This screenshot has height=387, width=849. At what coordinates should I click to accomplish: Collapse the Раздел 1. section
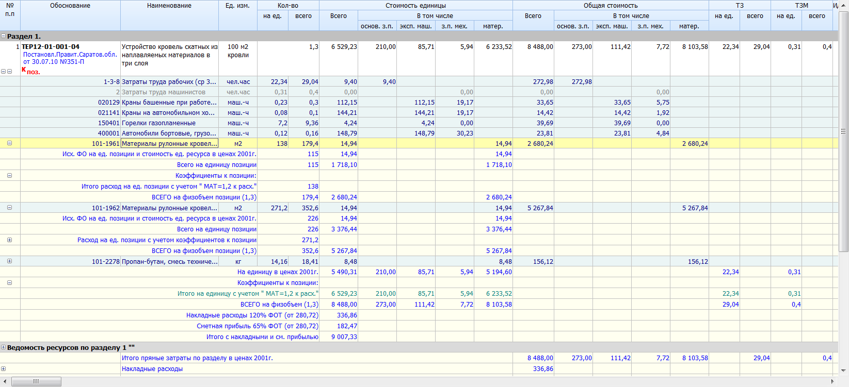[4, 37]
